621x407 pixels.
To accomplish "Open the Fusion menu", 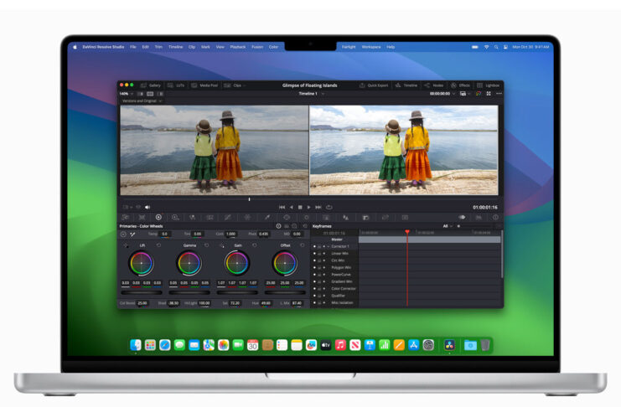I will tap(257, 47).
